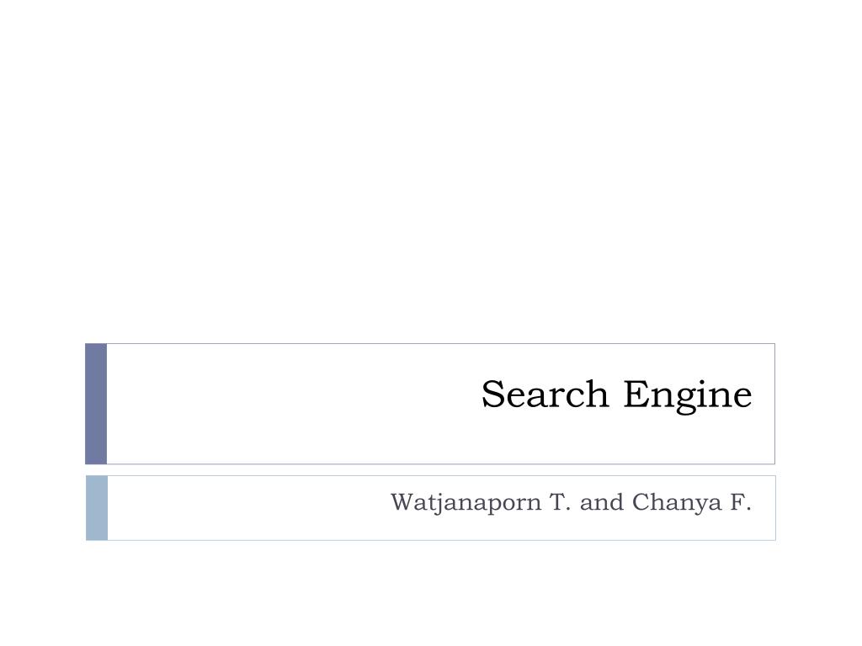Select the word "Engine" in the title

pos(687,397)
